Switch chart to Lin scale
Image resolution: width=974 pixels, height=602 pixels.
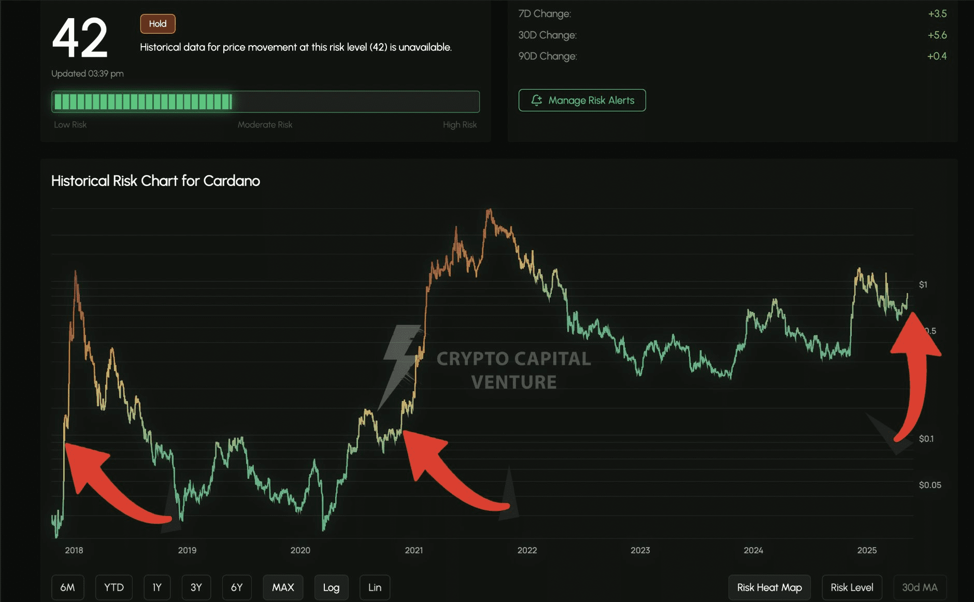click(x=375, y=587)
